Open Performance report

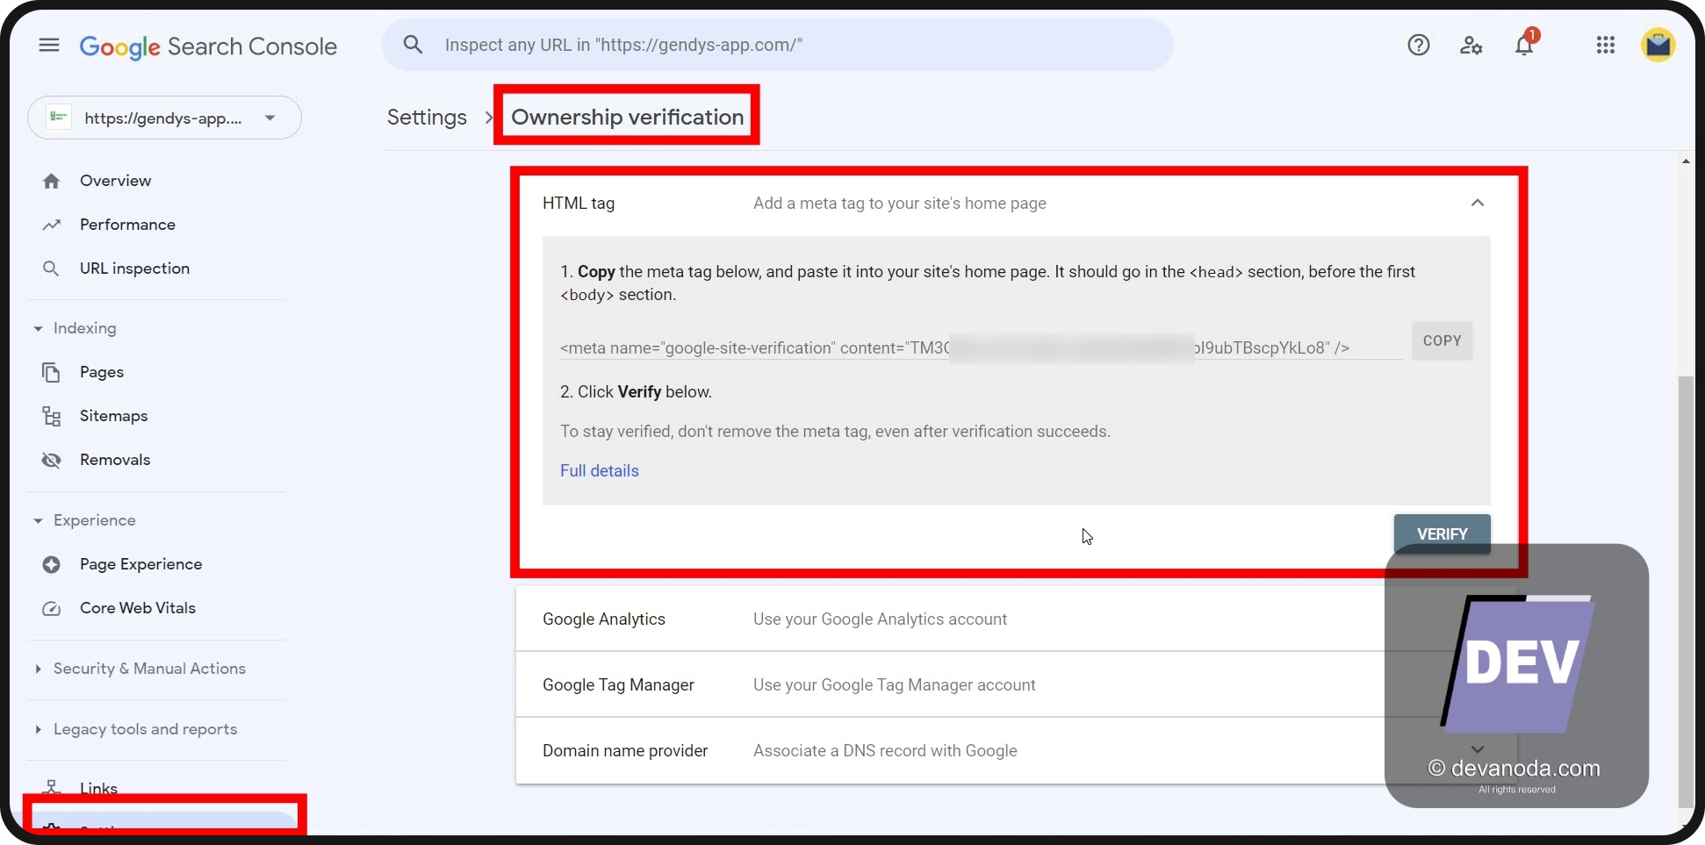click(x=127, y=225)
